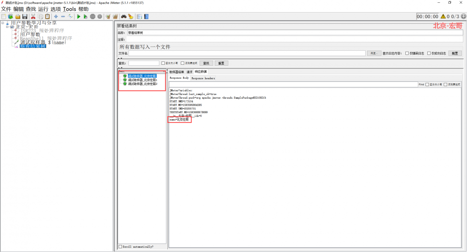Click the blue minus Collapse All icon

click(63, 17)
